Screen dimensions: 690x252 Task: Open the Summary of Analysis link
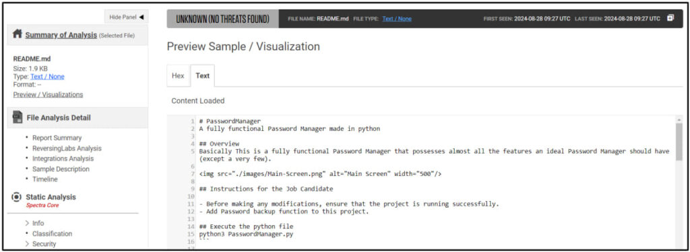61,35
